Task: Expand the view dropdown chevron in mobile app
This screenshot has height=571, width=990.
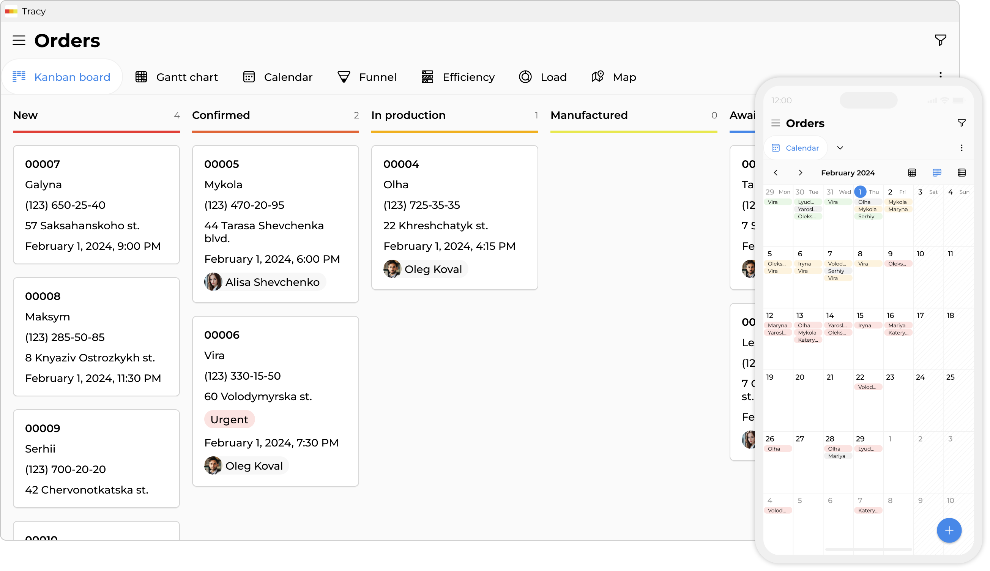Action: (840, 148)
